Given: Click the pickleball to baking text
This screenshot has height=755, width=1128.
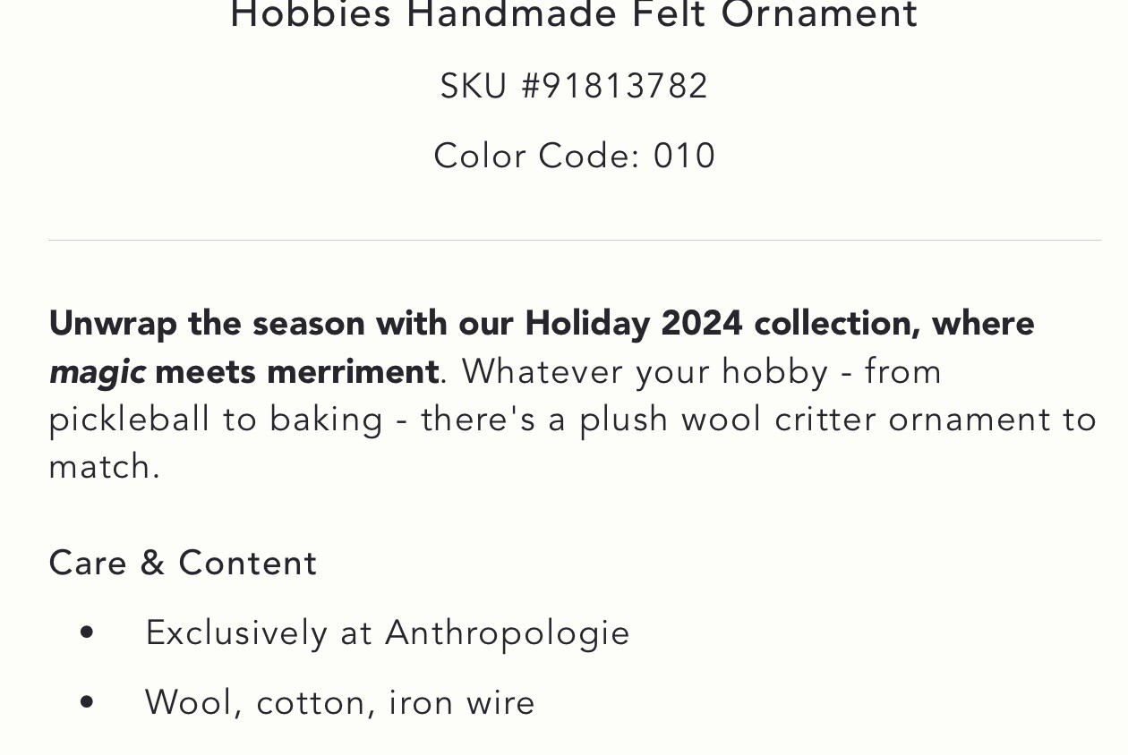Looking at the screenshot, I should pos(216,419).
